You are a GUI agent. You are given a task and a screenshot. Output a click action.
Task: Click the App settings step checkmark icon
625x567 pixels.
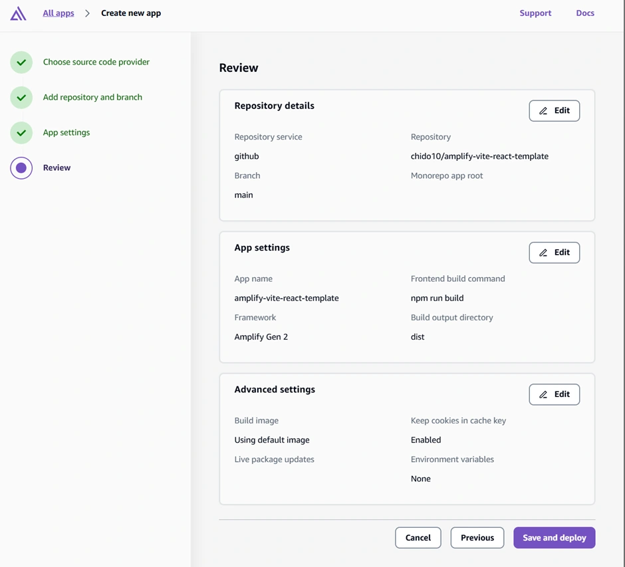[21, 133]
